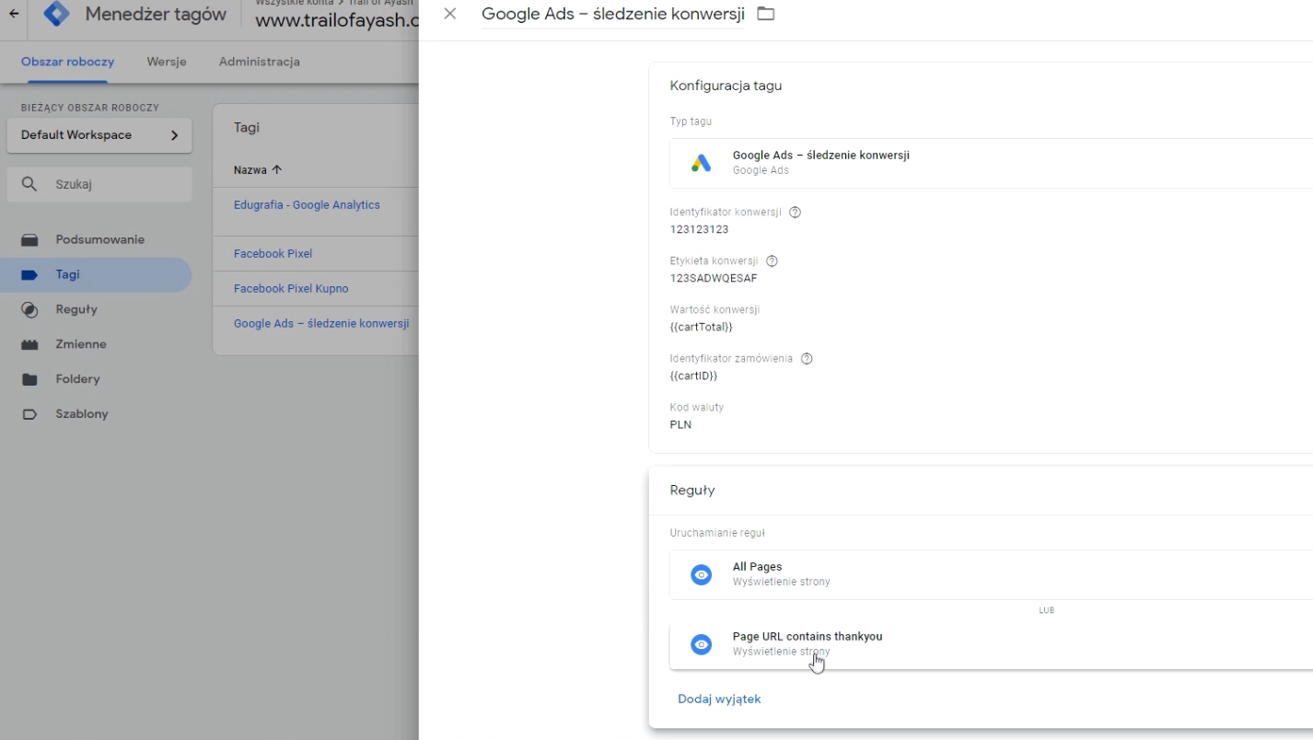Open Facebook Pixel Kupno tag
The height and width of the screenshot is (740, 1313).
[291, 288]
